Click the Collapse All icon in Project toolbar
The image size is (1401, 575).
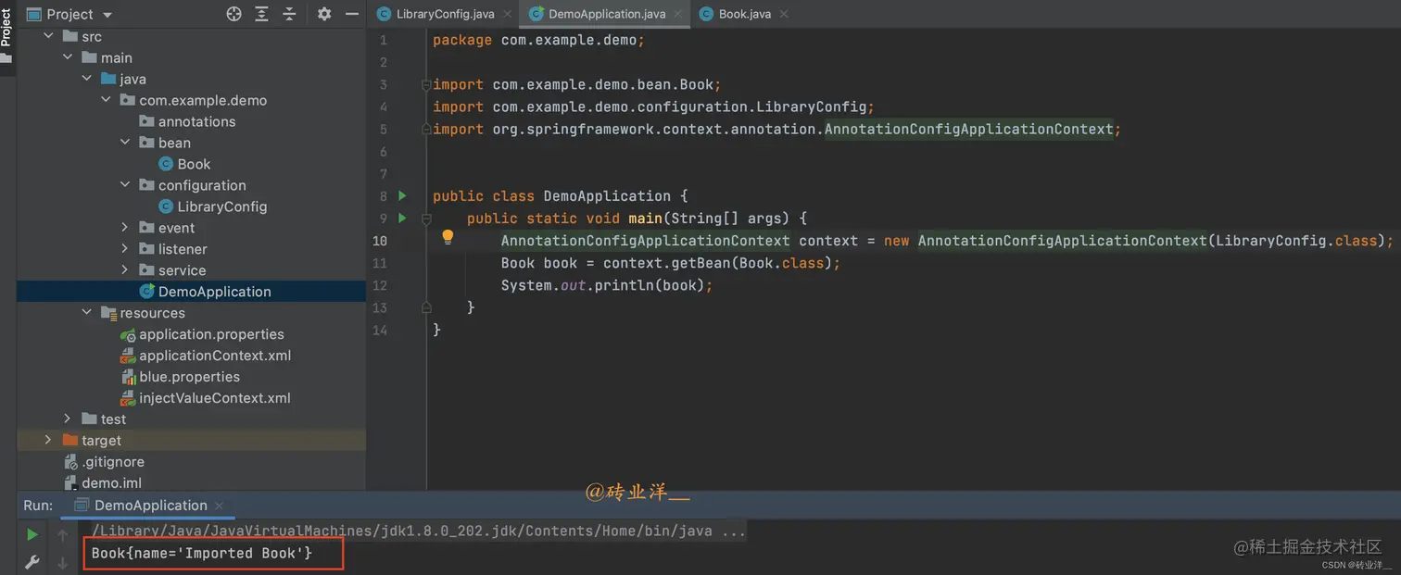[289, 14]
